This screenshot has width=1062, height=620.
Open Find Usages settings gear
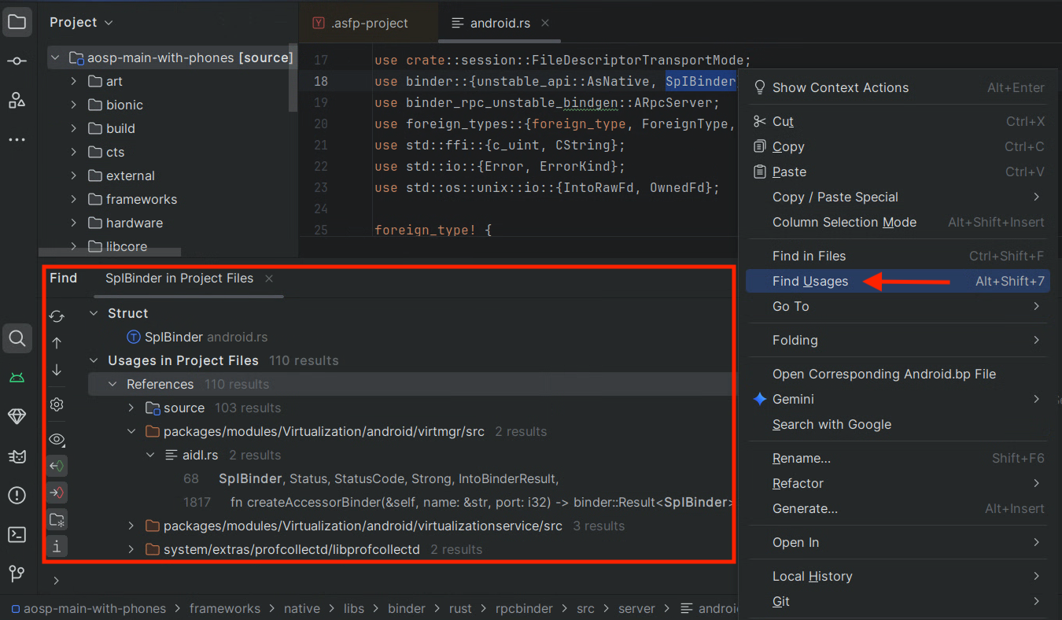point(56,404)
